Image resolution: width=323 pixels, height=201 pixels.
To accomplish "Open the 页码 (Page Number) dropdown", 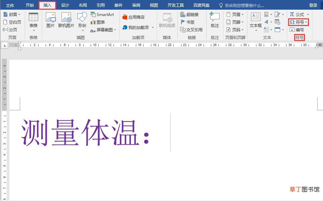I will [235, 30].
